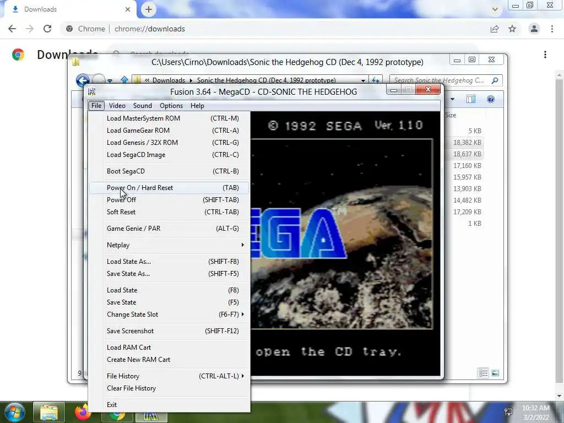Click Explorer search magnifier icon
Viewport: 564px width, 423px height.
[x=495, y=80]
